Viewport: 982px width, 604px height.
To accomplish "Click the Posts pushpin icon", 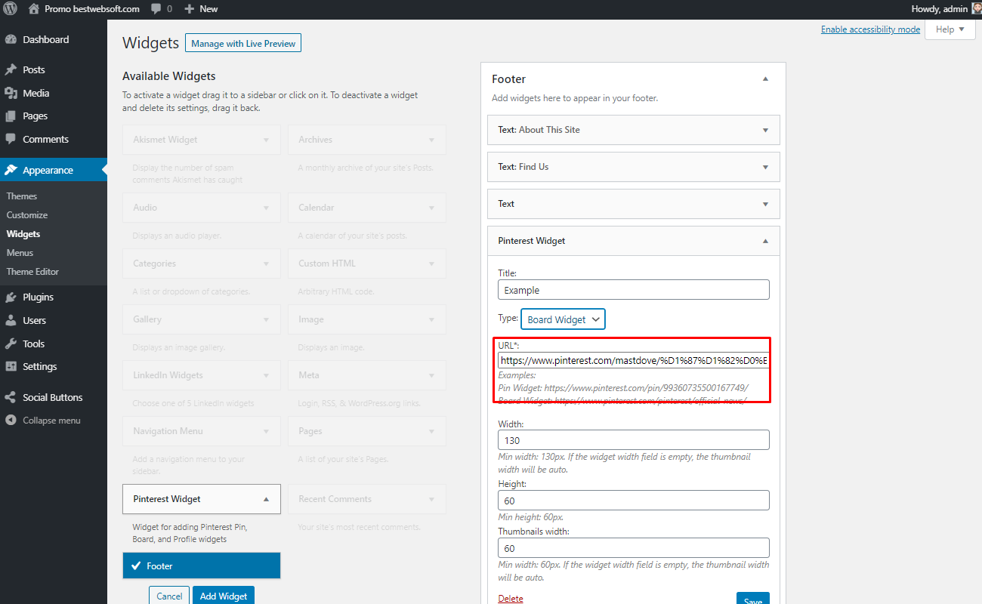I will [11, 69].
